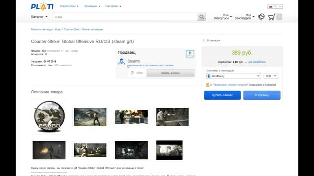Viewport: 314px width, 176px height.
Task: Click the seller certificate badge icon
Action: 190,54
